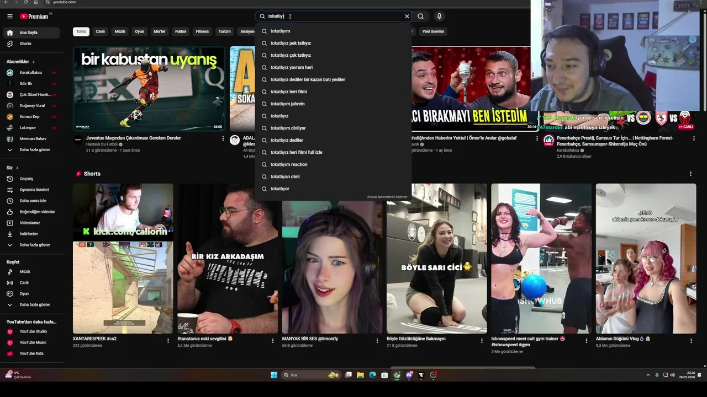Open Siz section chevron
The width and height of the screenshot is (707, 397).
point(17,168)
